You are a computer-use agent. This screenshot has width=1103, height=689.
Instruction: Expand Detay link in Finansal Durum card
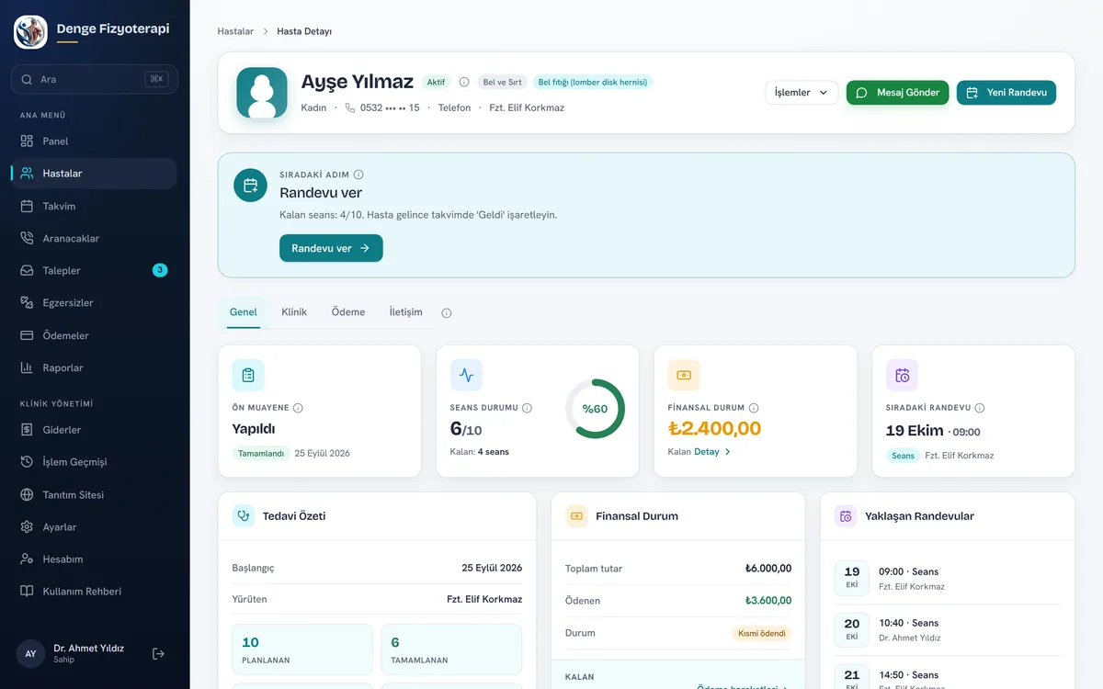pyautogui.click(x=713, y=452)
